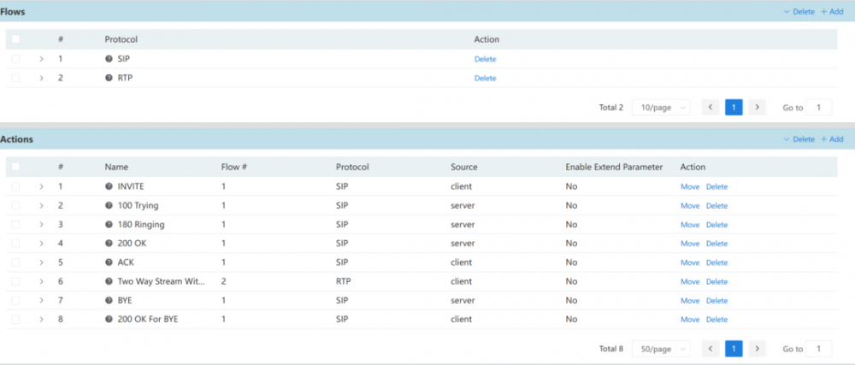Viewport: 855px width, 365px height.
Task: Delete the 180 Ringing action
Action: [x=717, y=225]
